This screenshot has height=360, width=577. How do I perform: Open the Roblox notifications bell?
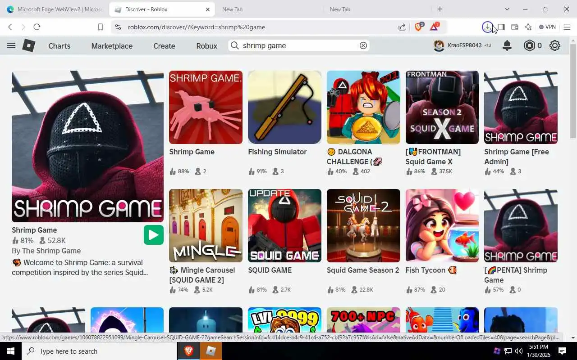pos(507,45)
